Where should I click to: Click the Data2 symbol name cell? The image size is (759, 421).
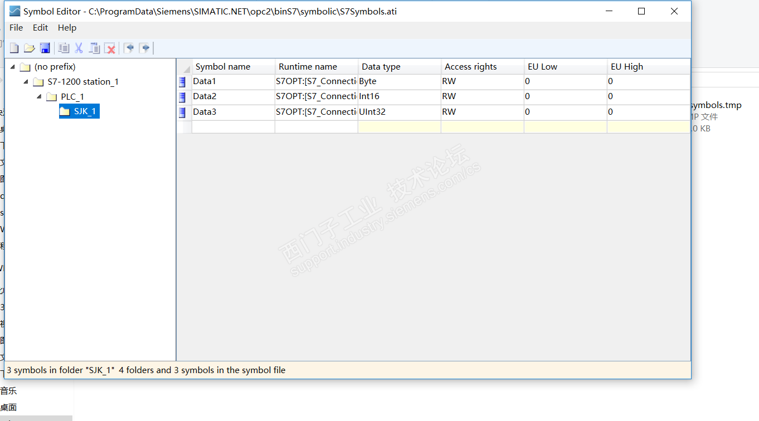click(x=233, y=97)
